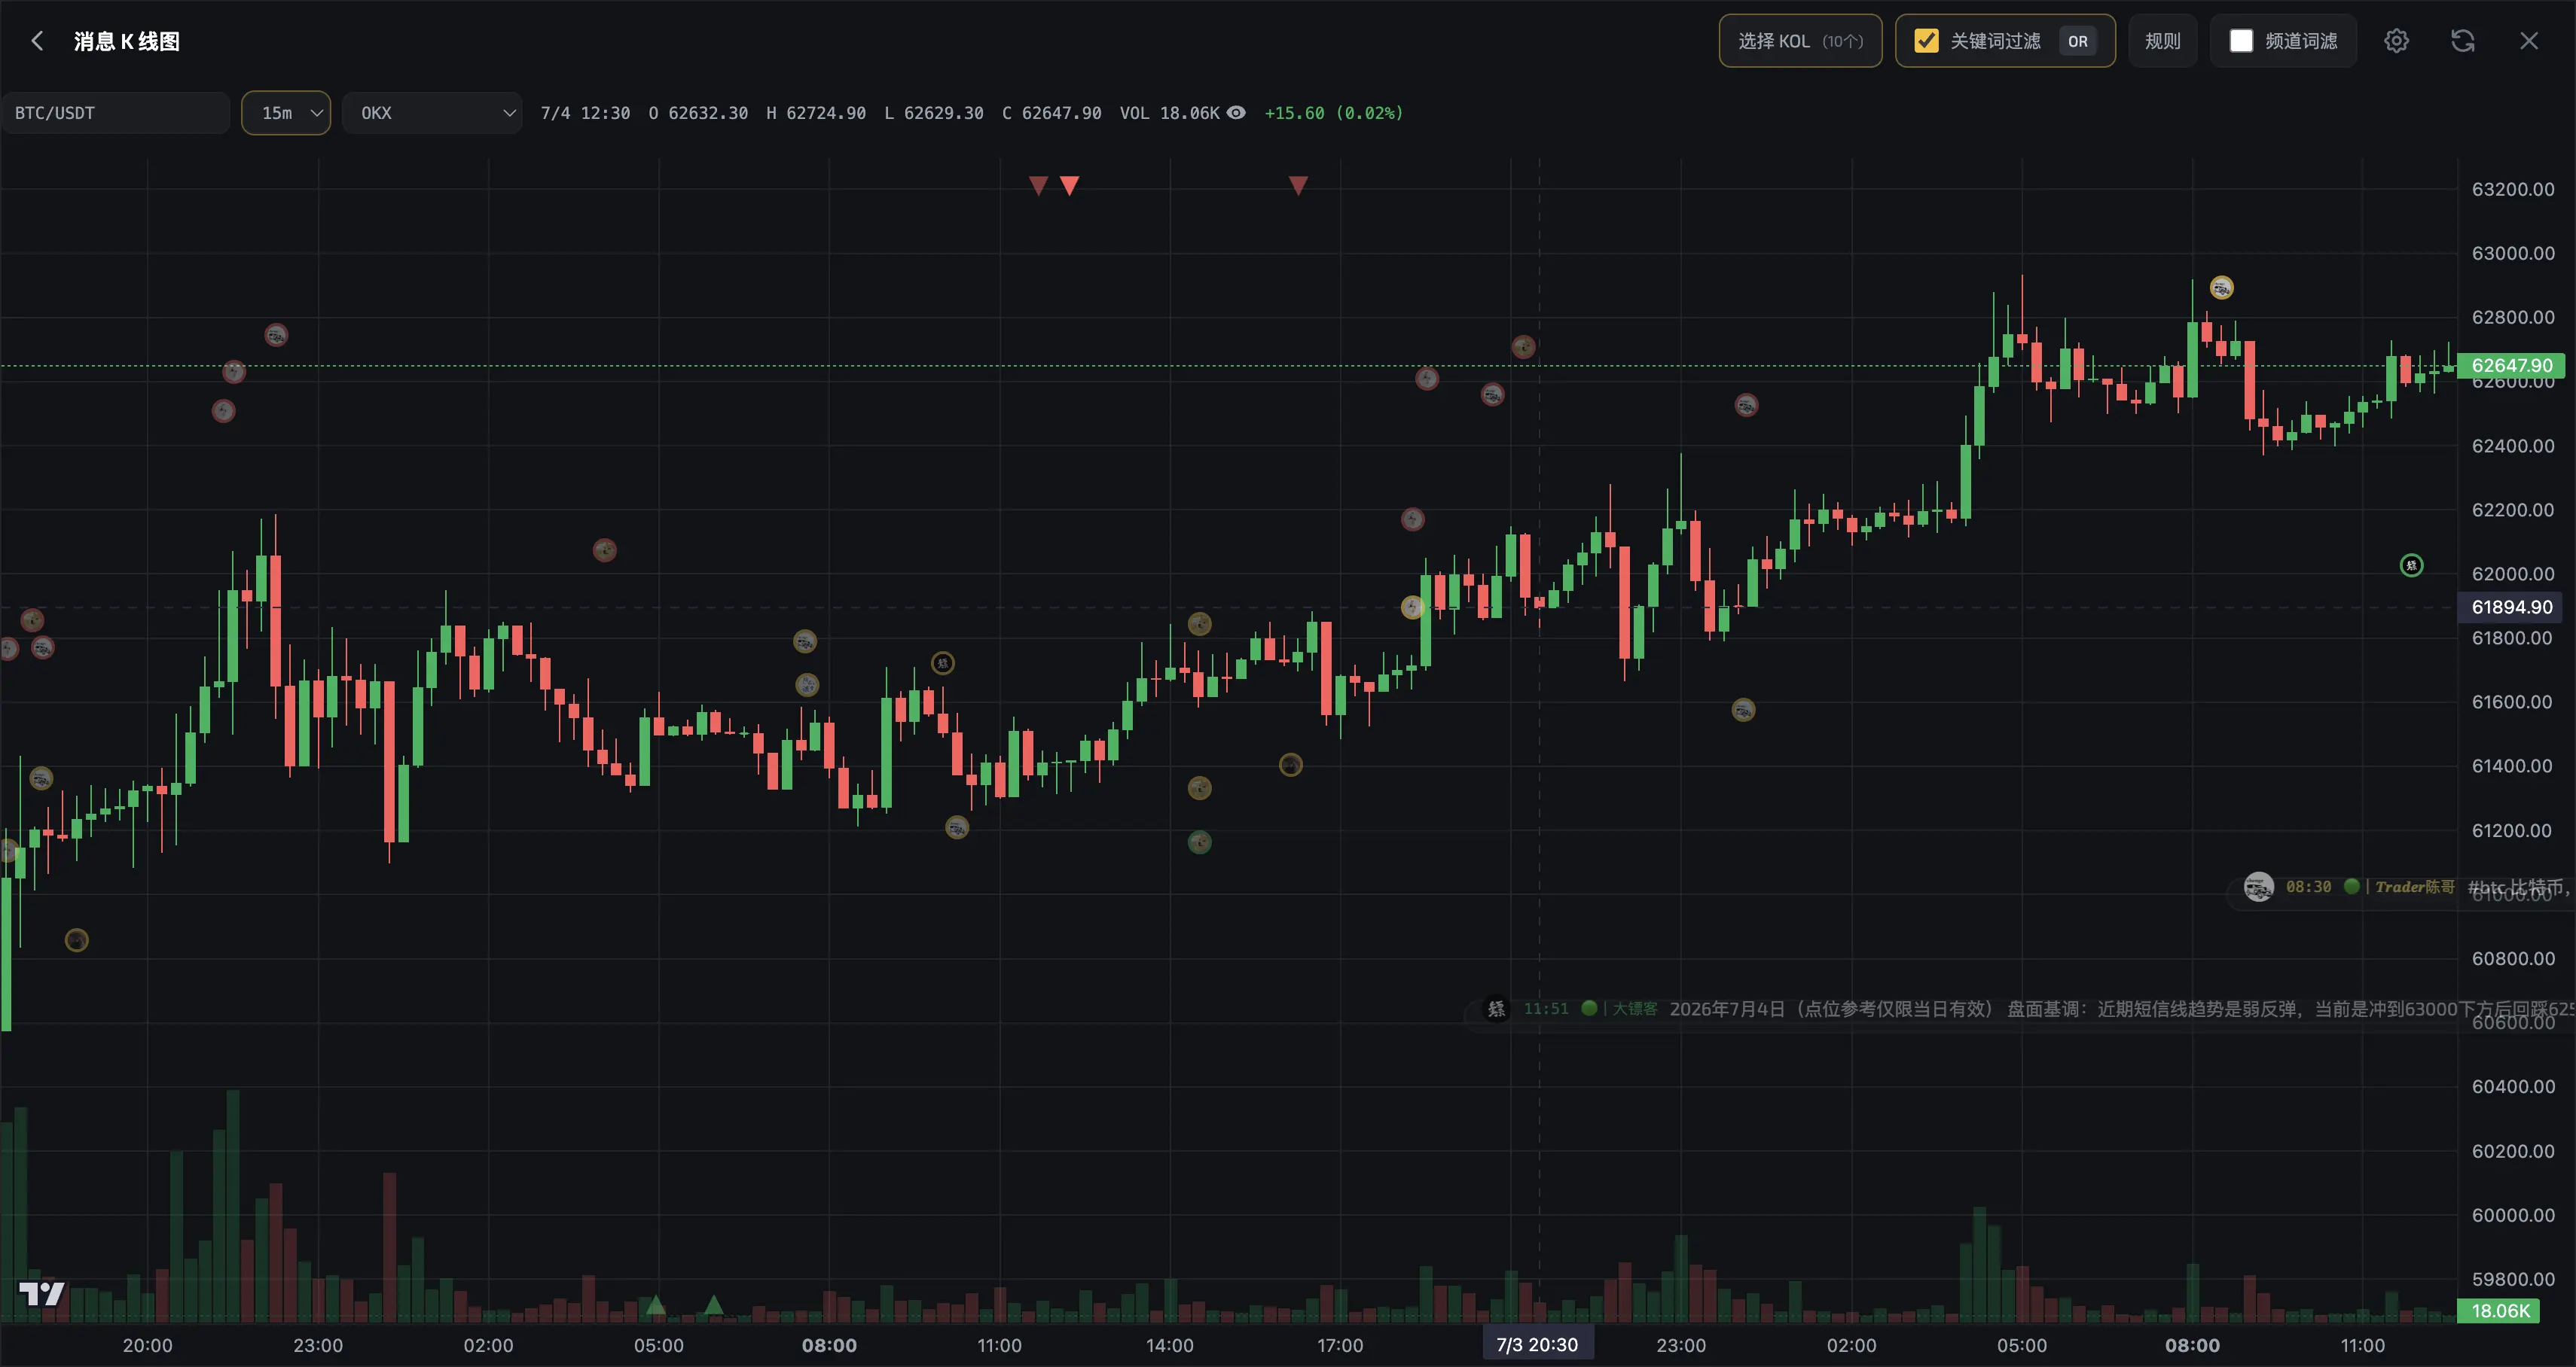This screenshot has height=1367, width=2576.
Task: Toggle volume visibility with the eye icon
Action: (1236, 113)
